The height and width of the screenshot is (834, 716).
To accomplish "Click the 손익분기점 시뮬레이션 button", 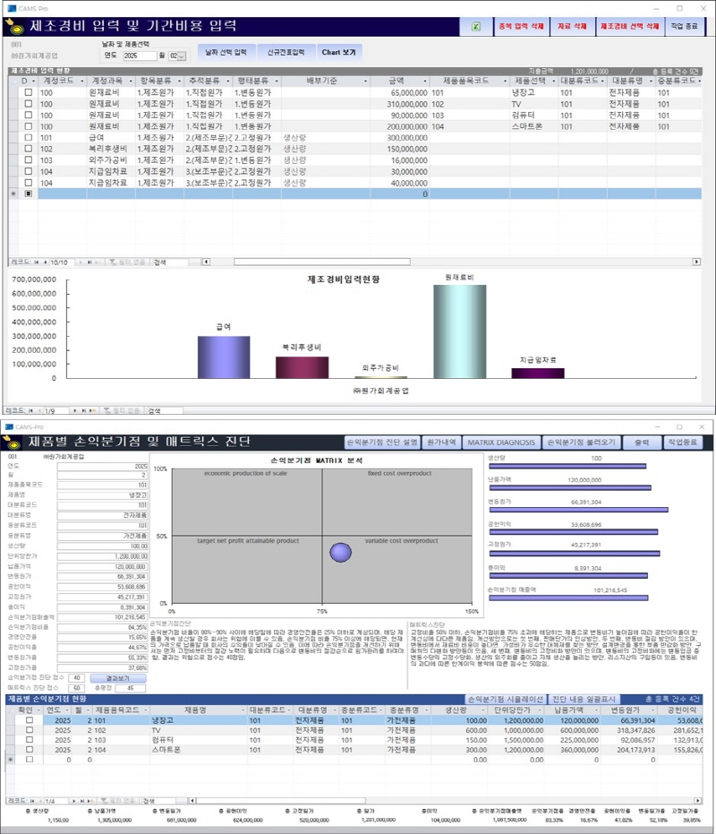I will click(x=506, y=699).
